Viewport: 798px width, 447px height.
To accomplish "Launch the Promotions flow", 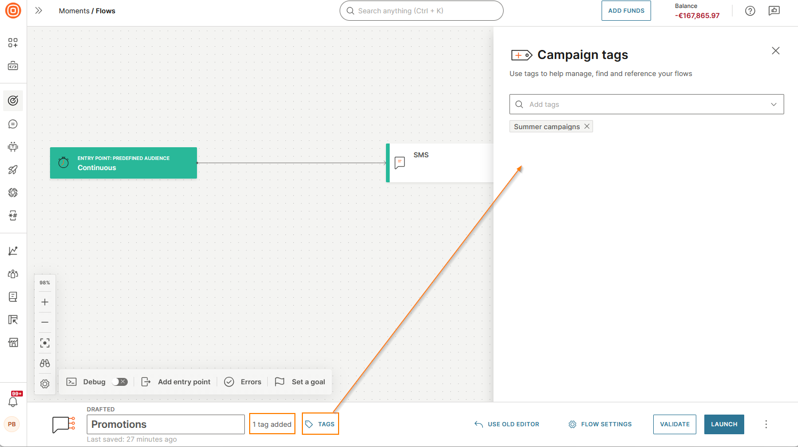I will (724, 424).
